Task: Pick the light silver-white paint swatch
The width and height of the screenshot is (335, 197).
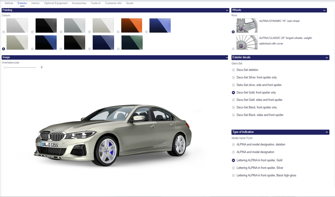Action: point(17,25)
